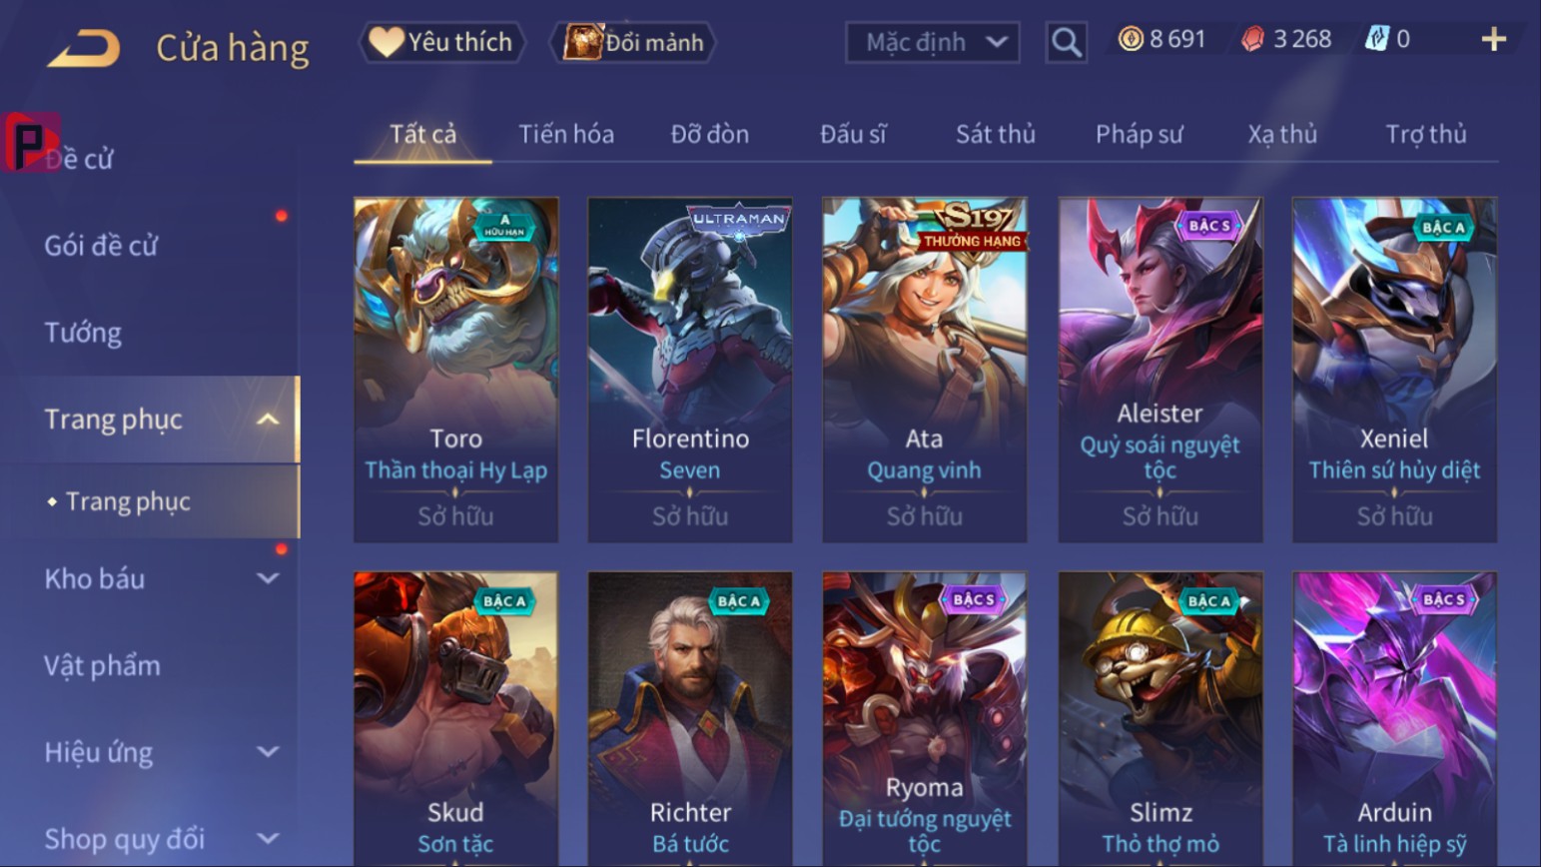Select the Tiến hóa tab
Image resolution: width=1541 pixels, height=867 pixels.
(566, 134)
